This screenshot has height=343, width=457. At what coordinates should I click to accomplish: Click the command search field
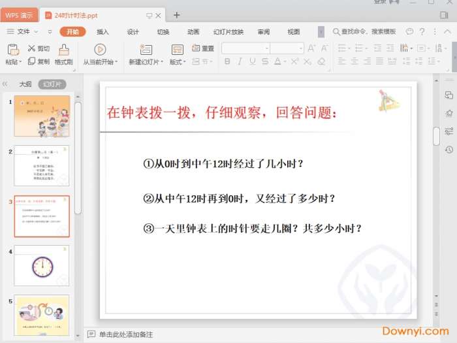pos(364,31)
